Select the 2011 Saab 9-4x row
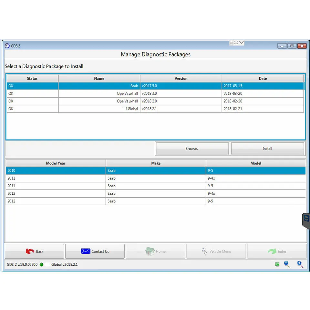Screen dimensions: 310x310 156,178
